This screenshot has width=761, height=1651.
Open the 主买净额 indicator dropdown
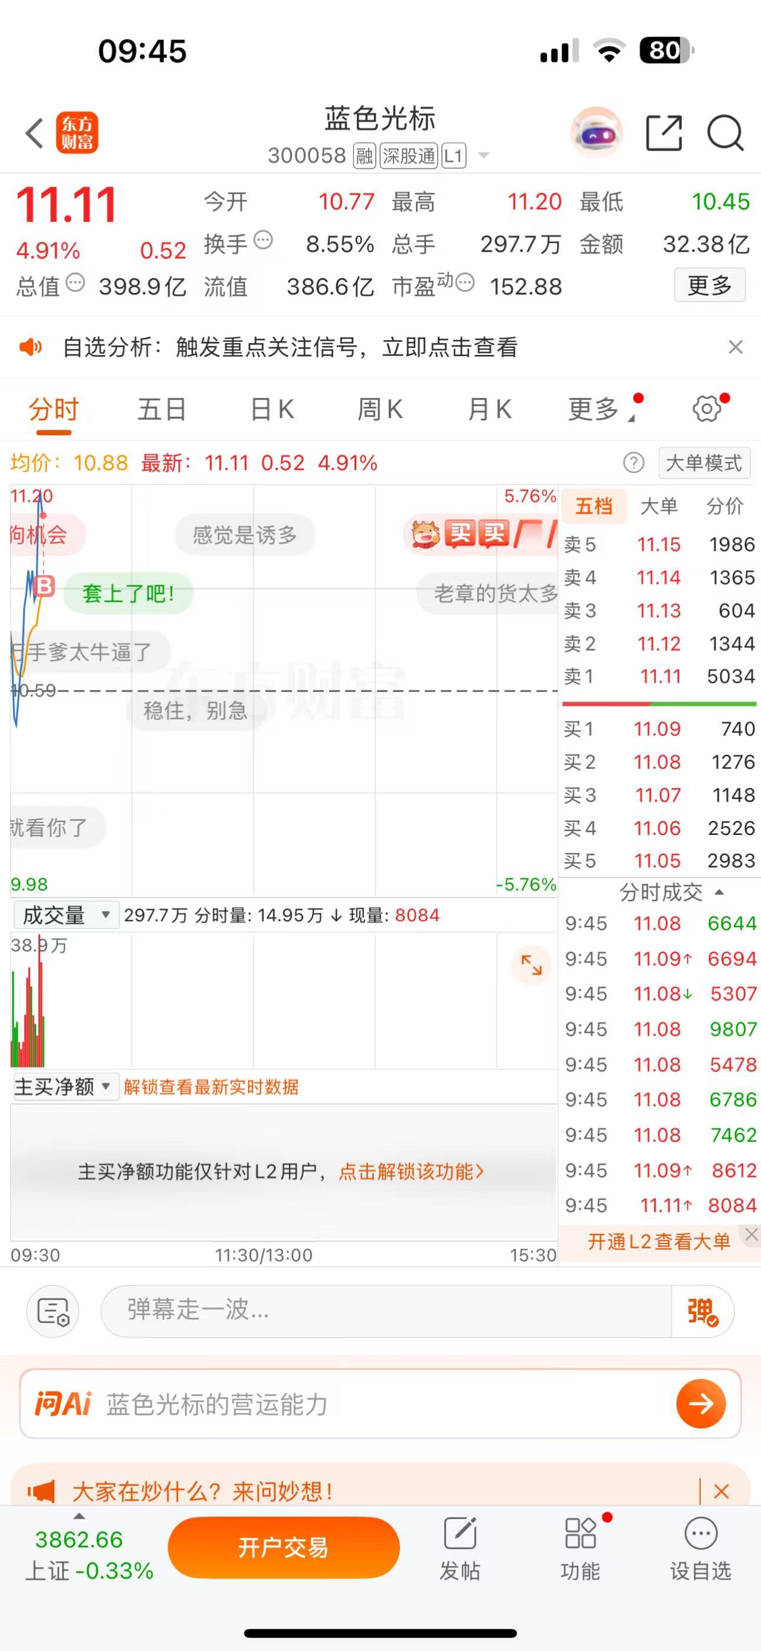(65, 1087)
